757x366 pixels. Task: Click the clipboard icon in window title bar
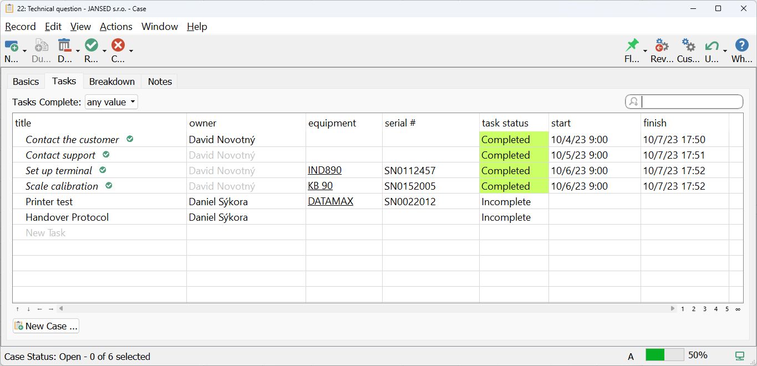9,8
